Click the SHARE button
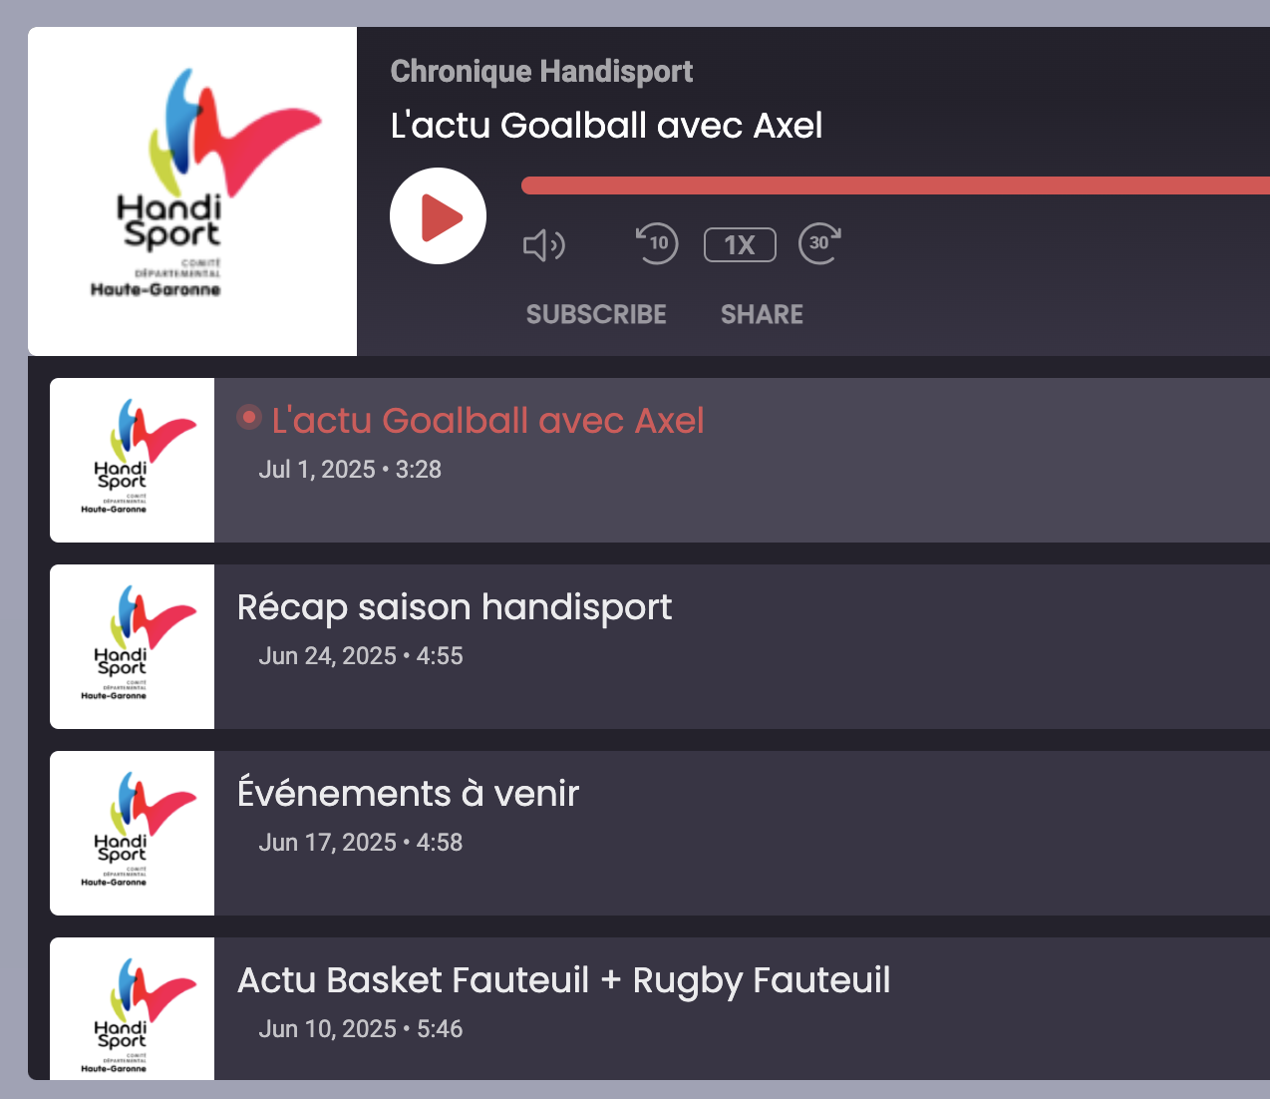 762,315
